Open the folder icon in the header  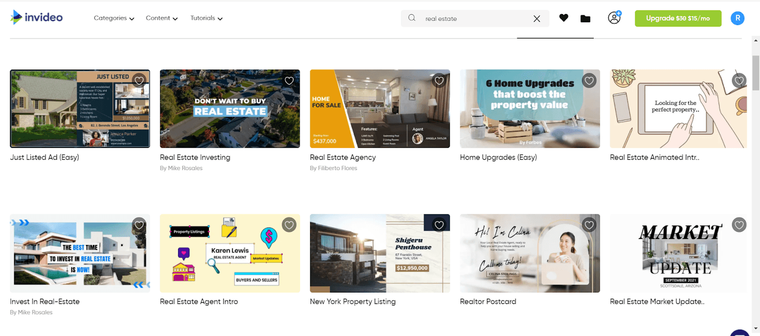585,18
